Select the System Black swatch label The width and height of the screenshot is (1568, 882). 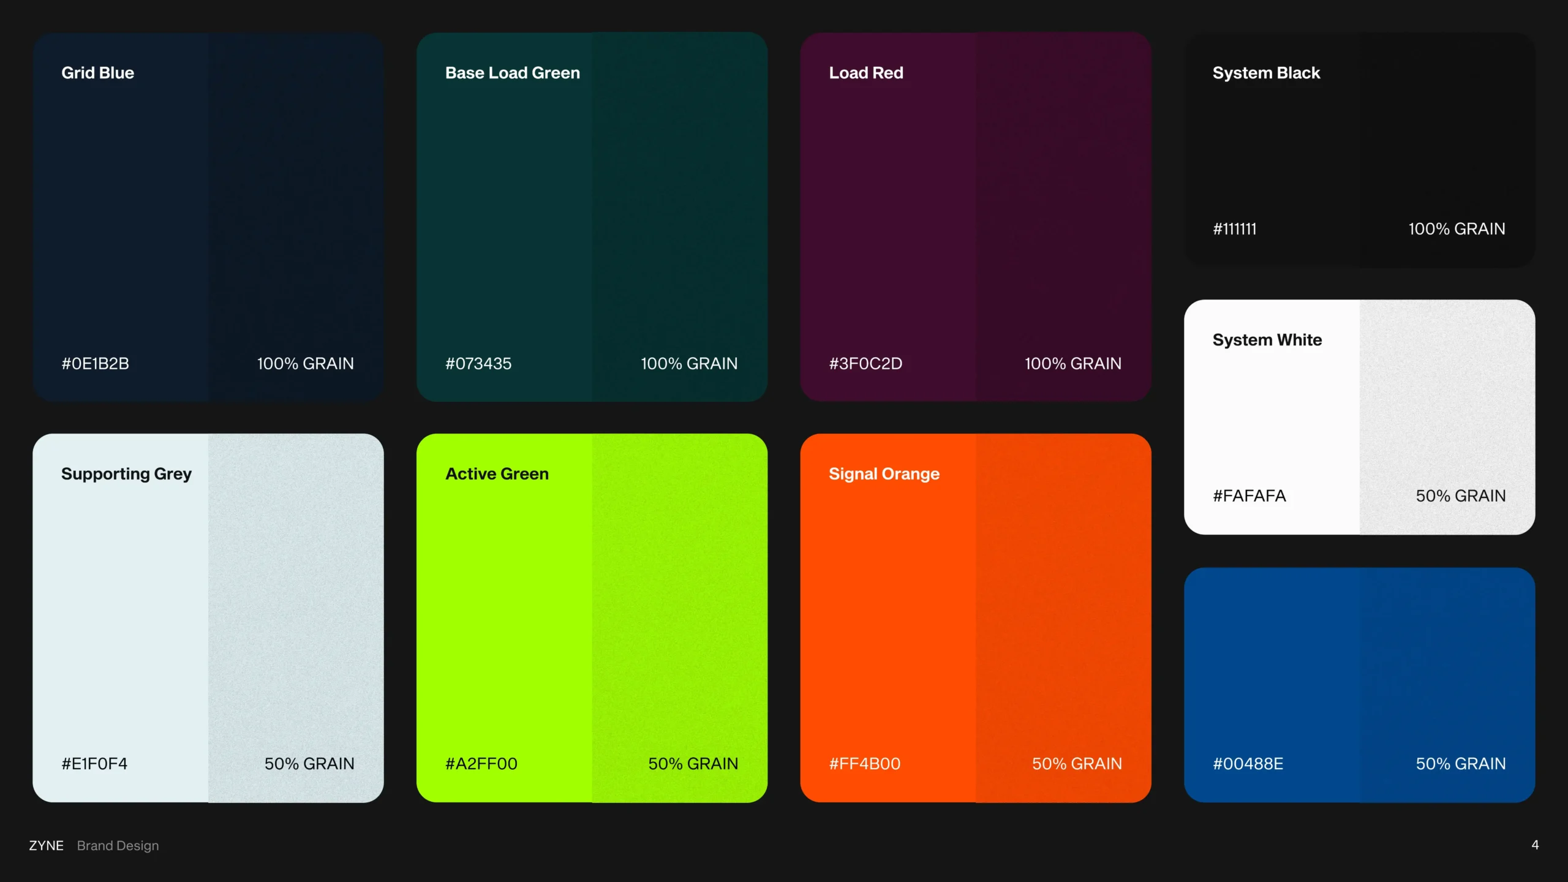(x=1266, y=72)
